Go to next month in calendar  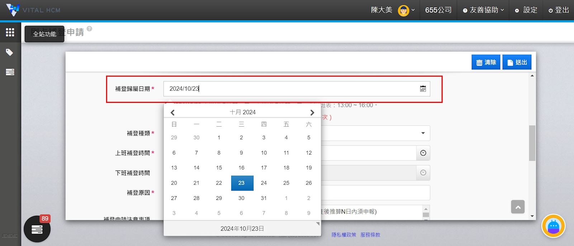[312, 113]
